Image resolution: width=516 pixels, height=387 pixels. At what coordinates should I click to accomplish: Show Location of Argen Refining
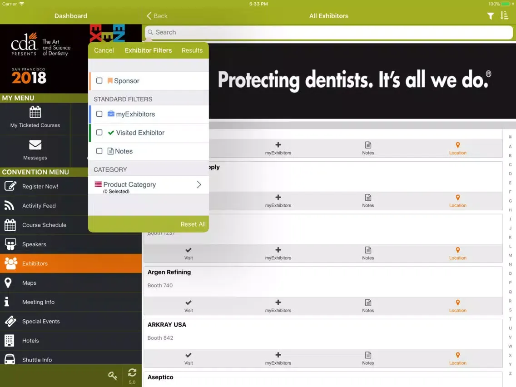click(458, 306)
